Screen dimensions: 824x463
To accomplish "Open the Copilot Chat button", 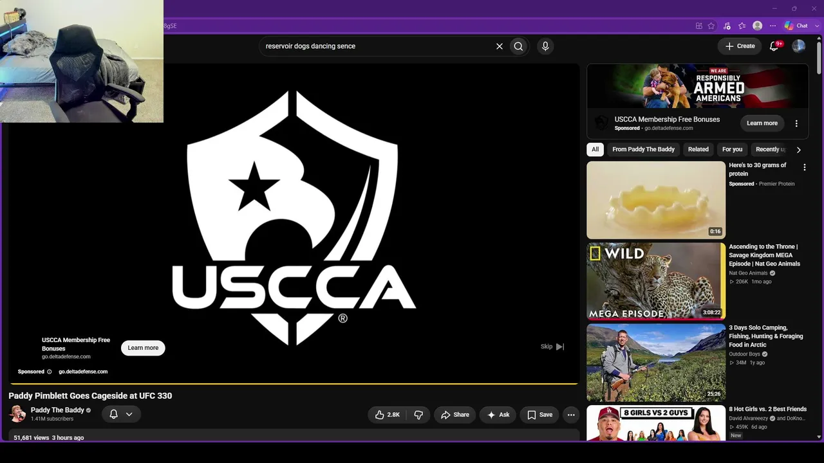I will pos(796,26).
